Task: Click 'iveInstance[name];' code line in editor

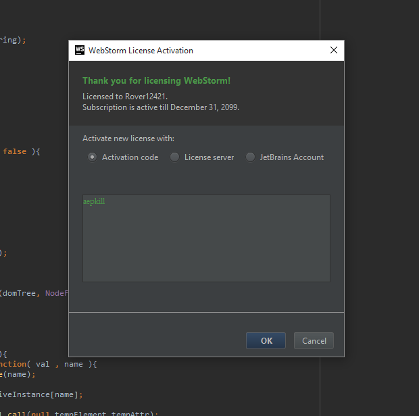Action: click(41, 394)
